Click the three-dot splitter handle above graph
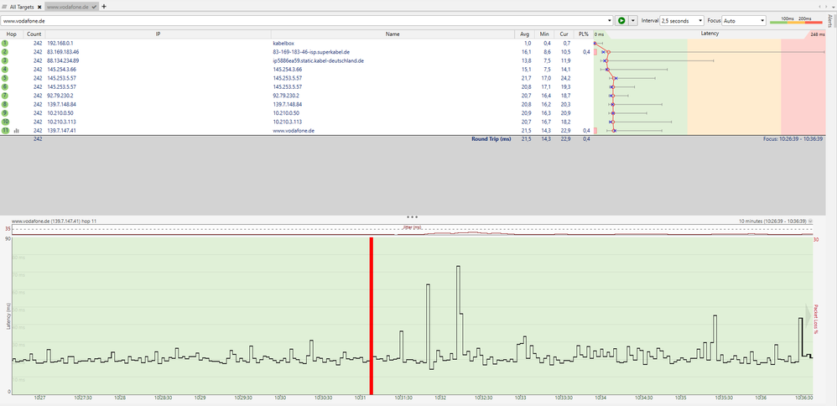Screen dimensions: 837x406 pos(412,216)
